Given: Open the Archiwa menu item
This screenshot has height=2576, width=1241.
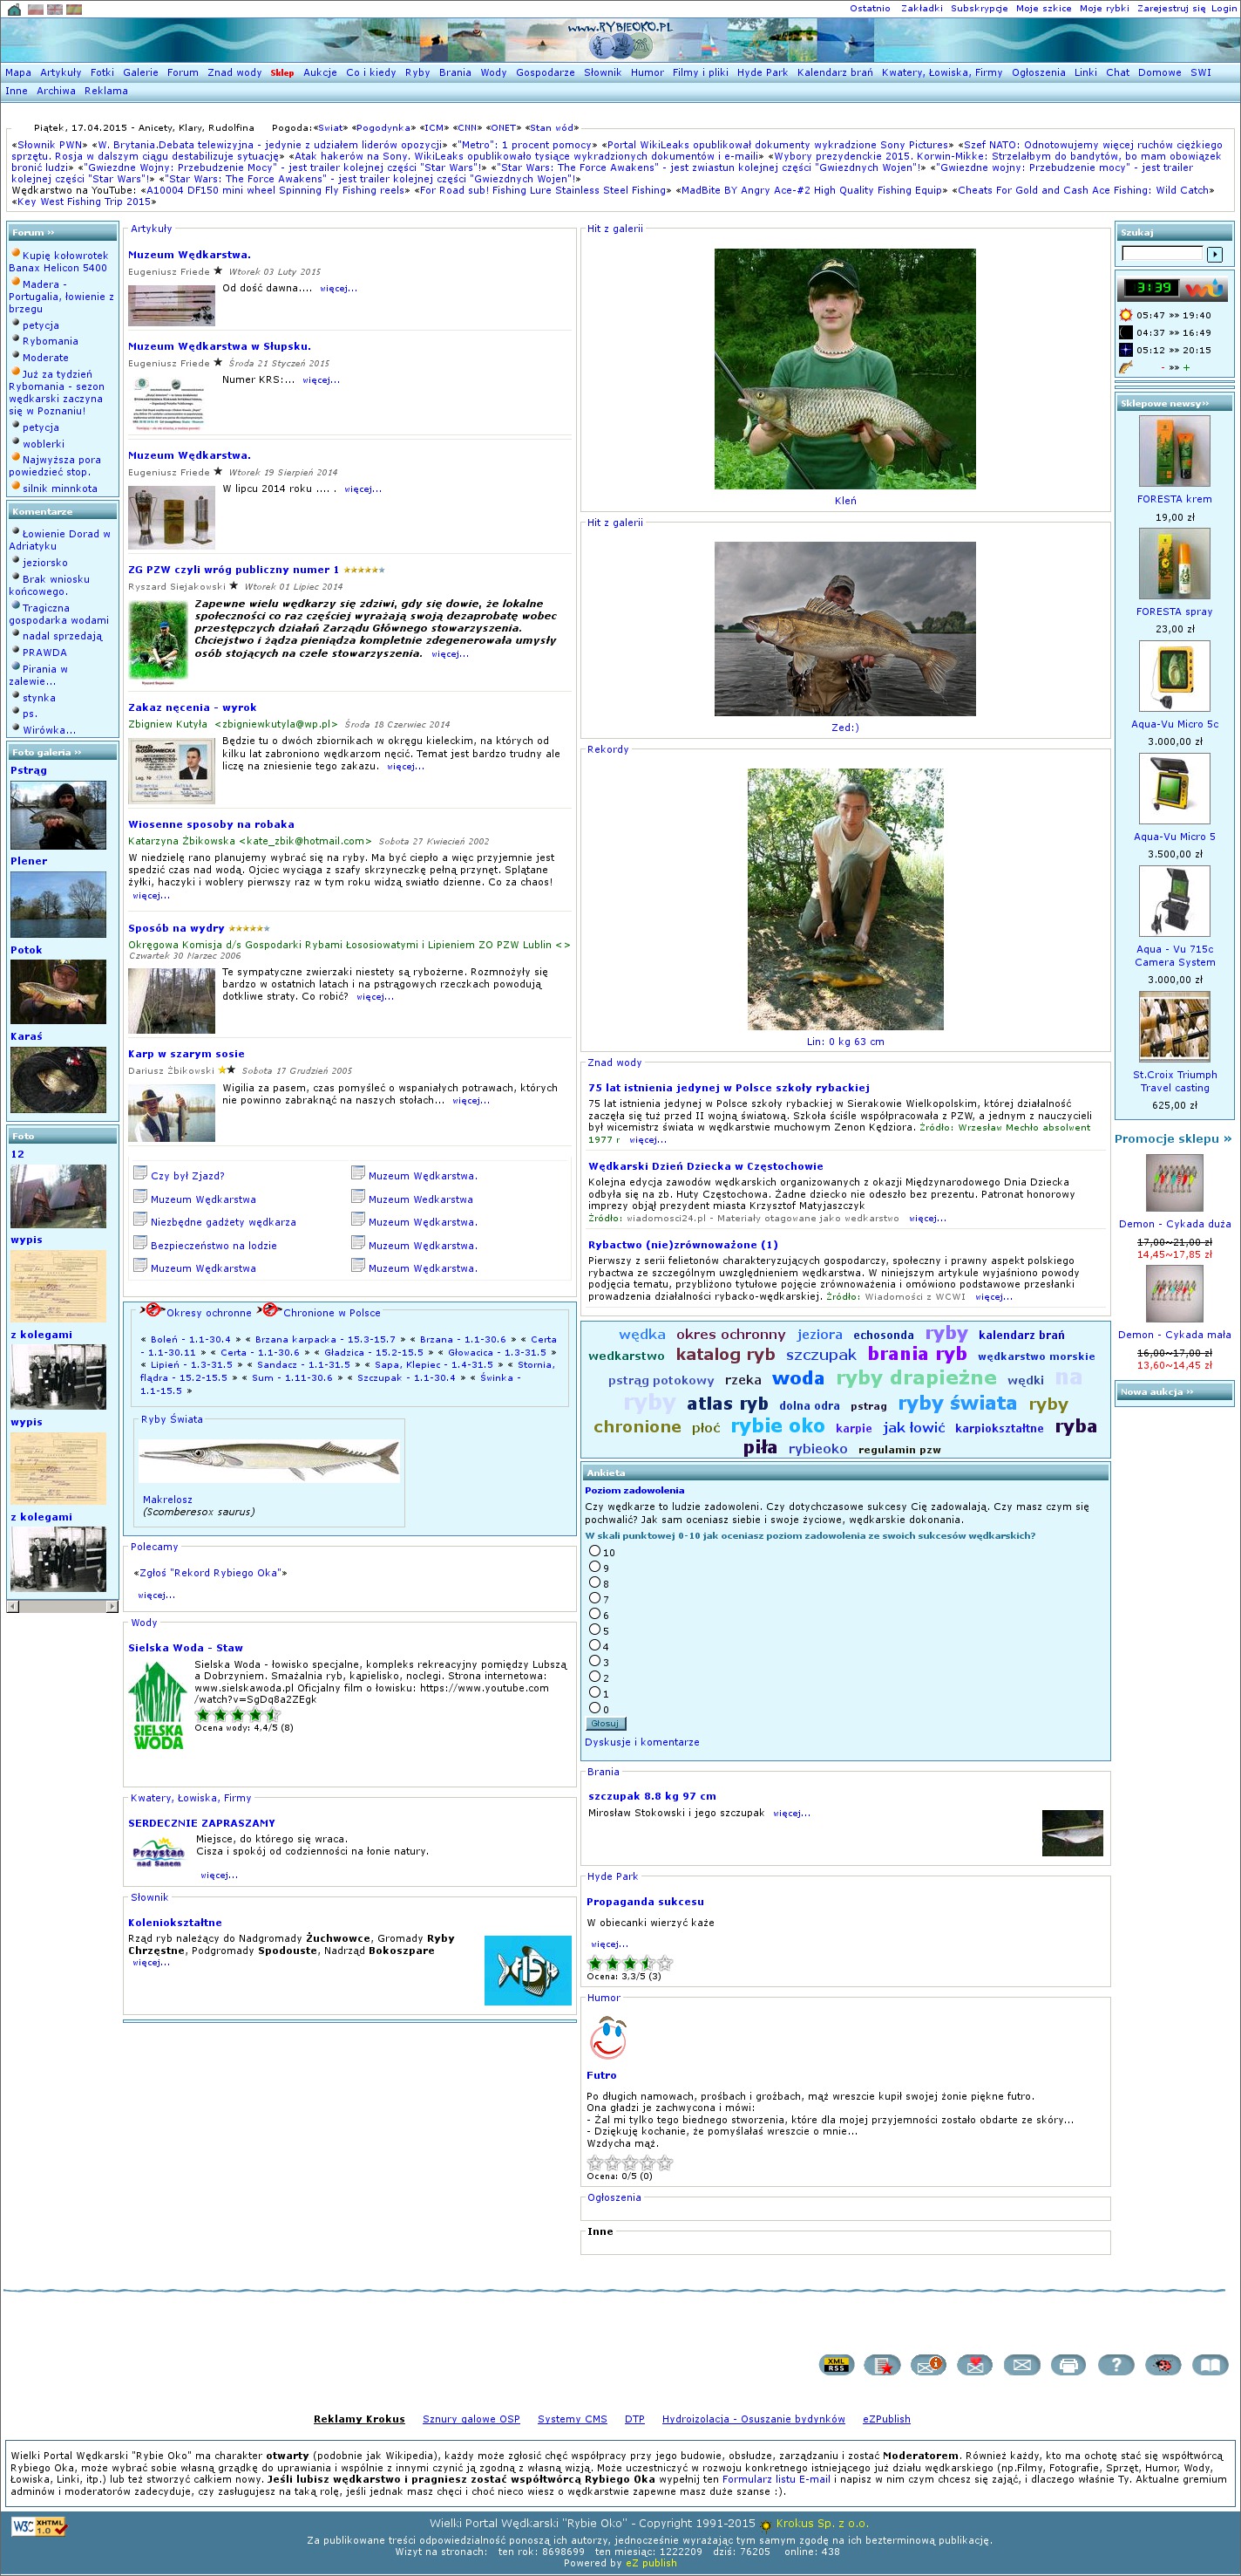Looking at the screenshot, I should pyautogui.click(x=56, y=91).
